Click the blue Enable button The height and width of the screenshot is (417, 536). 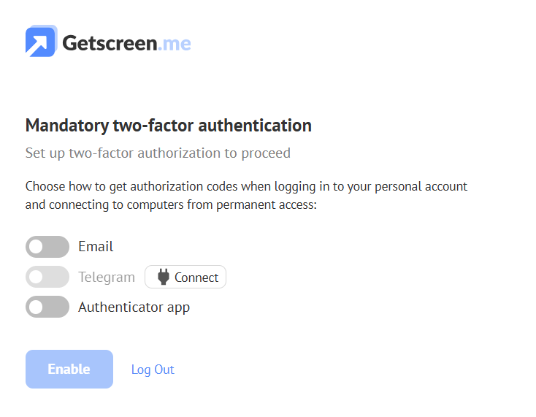pyautogui.click(x=69, y=369)
